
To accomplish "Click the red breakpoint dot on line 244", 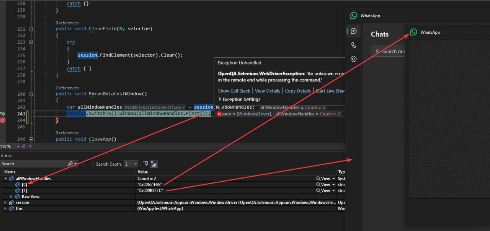I will click(x=3, y=120).
